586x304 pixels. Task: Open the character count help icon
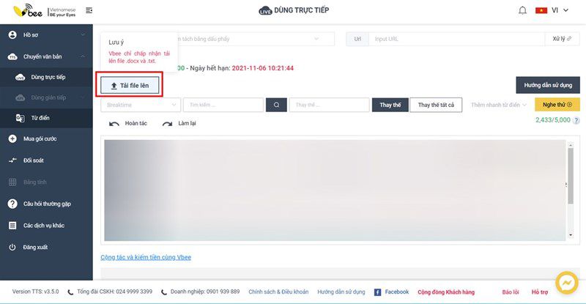(x=576, y=120)
